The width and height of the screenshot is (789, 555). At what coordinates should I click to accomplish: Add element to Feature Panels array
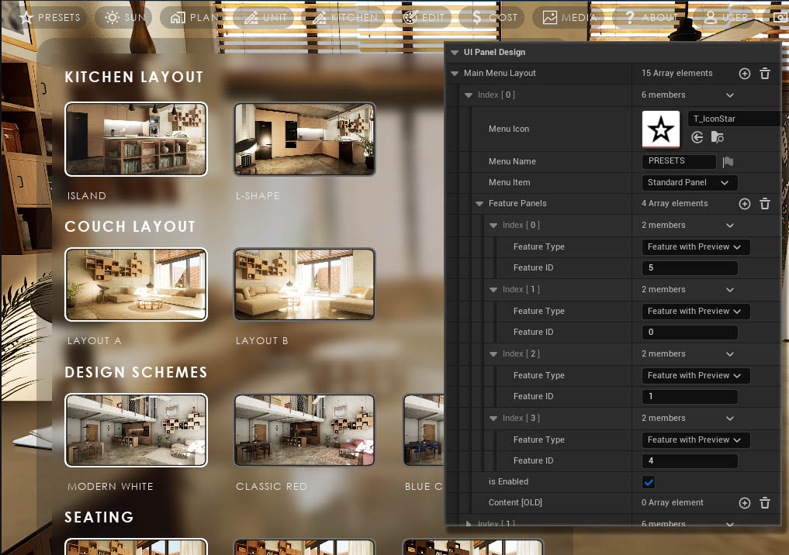(745, 204)
